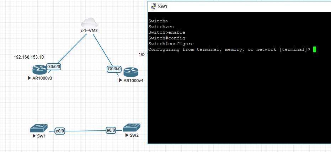Click the link line between SW1 and SW2
The image size is (331, 152).
pos(86,131)
